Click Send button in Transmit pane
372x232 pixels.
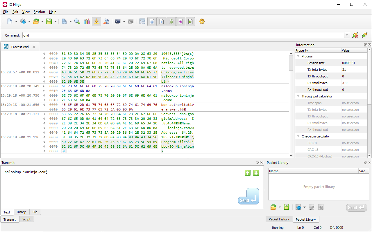point(248,196)
